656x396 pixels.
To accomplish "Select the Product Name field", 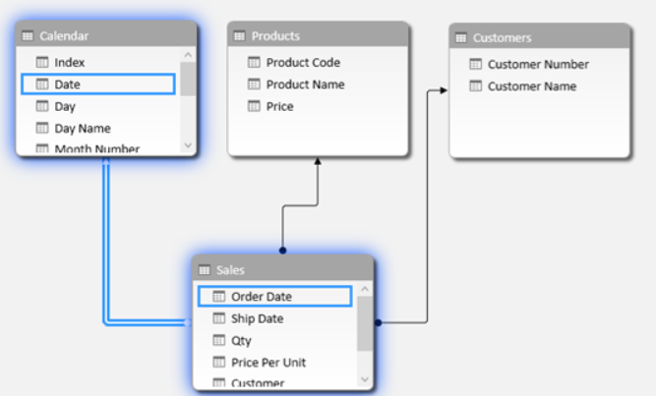I will coord(305,85).
